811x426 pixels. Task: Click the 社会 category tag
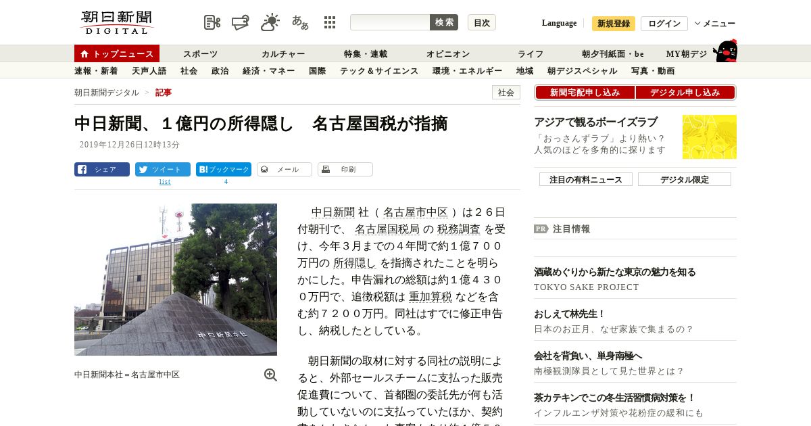(506, 93)
